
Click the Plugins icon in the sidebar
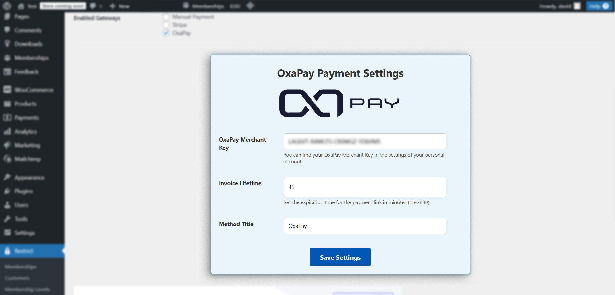7,191
